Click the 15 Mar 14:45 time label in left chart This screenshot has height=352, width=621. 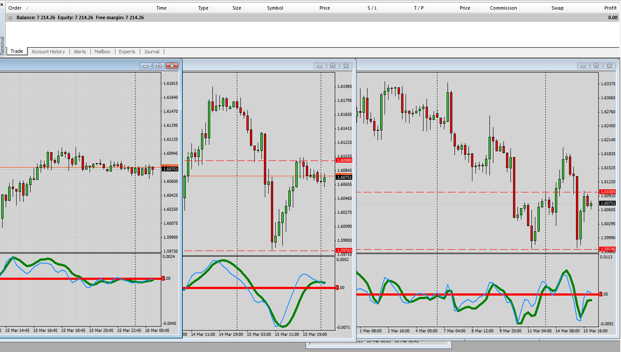tap(17, 331)
